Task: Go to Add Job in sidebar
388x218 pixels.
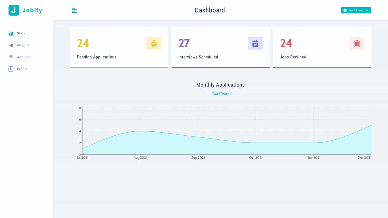Action: pyautogui.click(x=23, y=57)
